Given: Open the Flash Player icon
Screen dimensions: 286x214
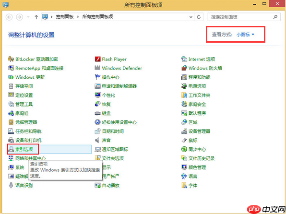Looking at the screenshot, I should (x=97, y=59).
